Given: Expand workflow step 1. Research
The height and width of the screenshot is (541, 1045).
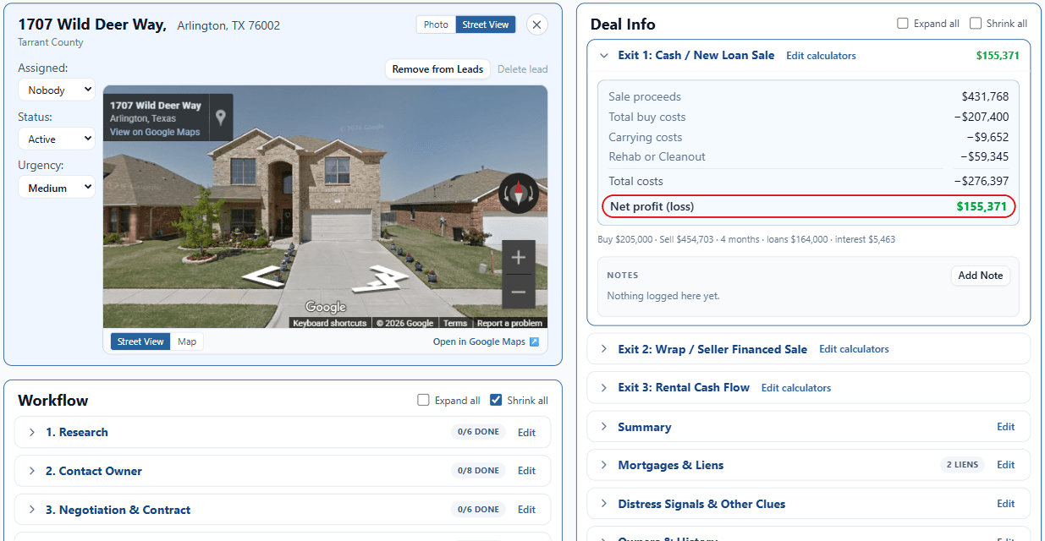Looking at the screenshot, I should point(32,432).
